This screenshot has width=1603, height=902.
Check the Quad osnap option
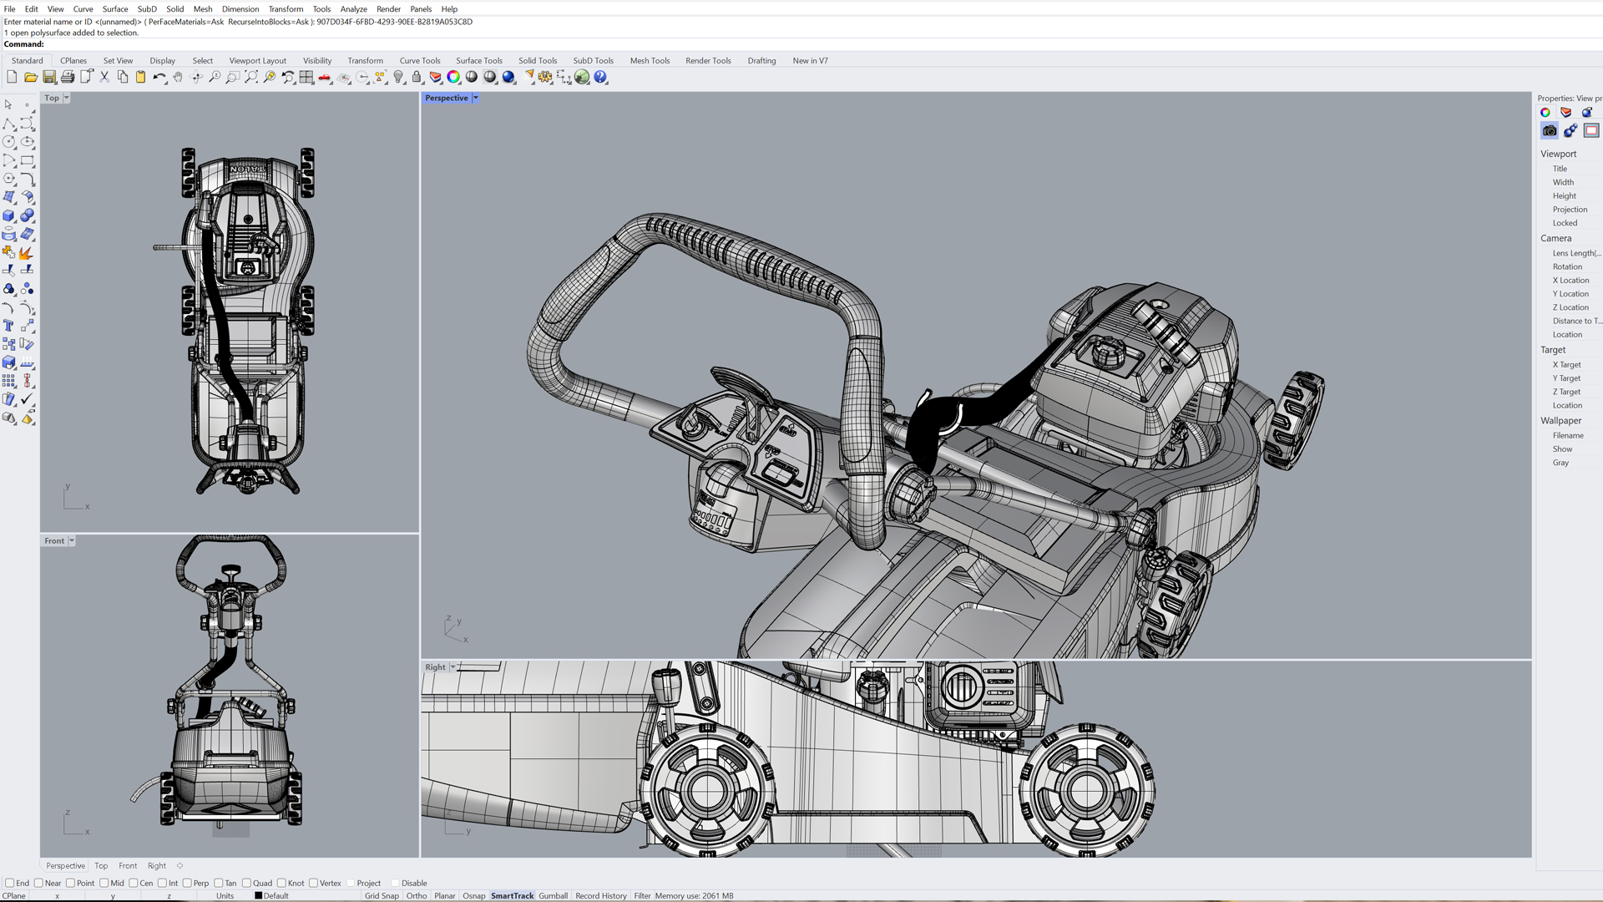tap(247, 883)
